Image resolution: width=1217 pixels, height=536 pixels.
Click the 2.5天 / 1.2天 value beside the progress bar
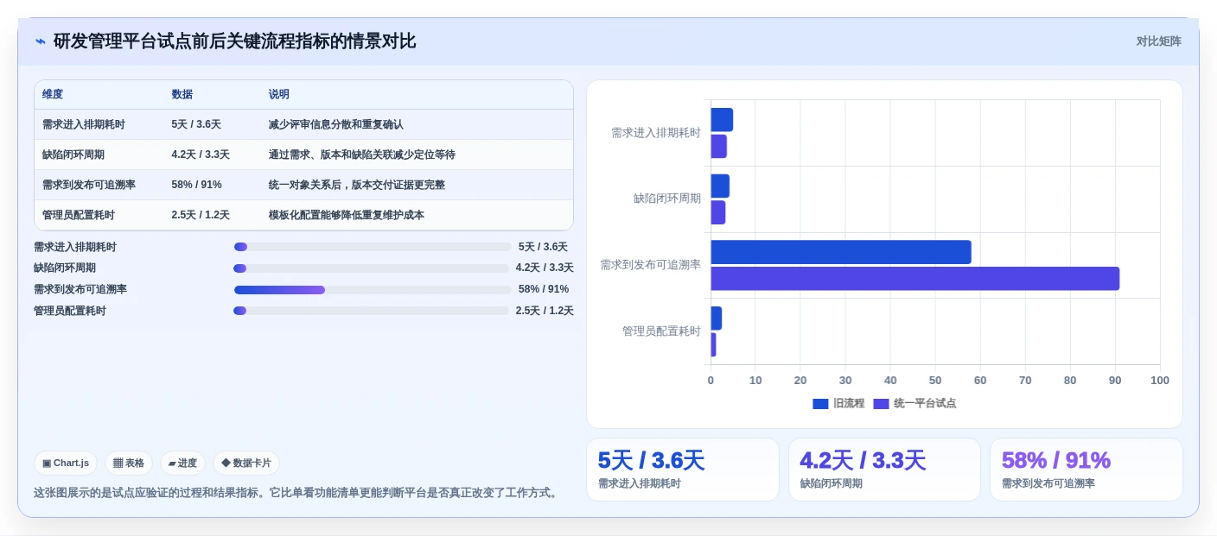(545, 311)
